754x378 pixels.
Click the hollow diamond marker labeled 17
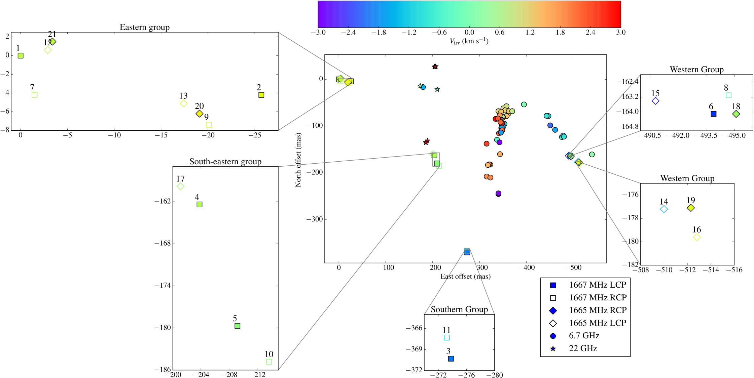click(x=180, y=186)
